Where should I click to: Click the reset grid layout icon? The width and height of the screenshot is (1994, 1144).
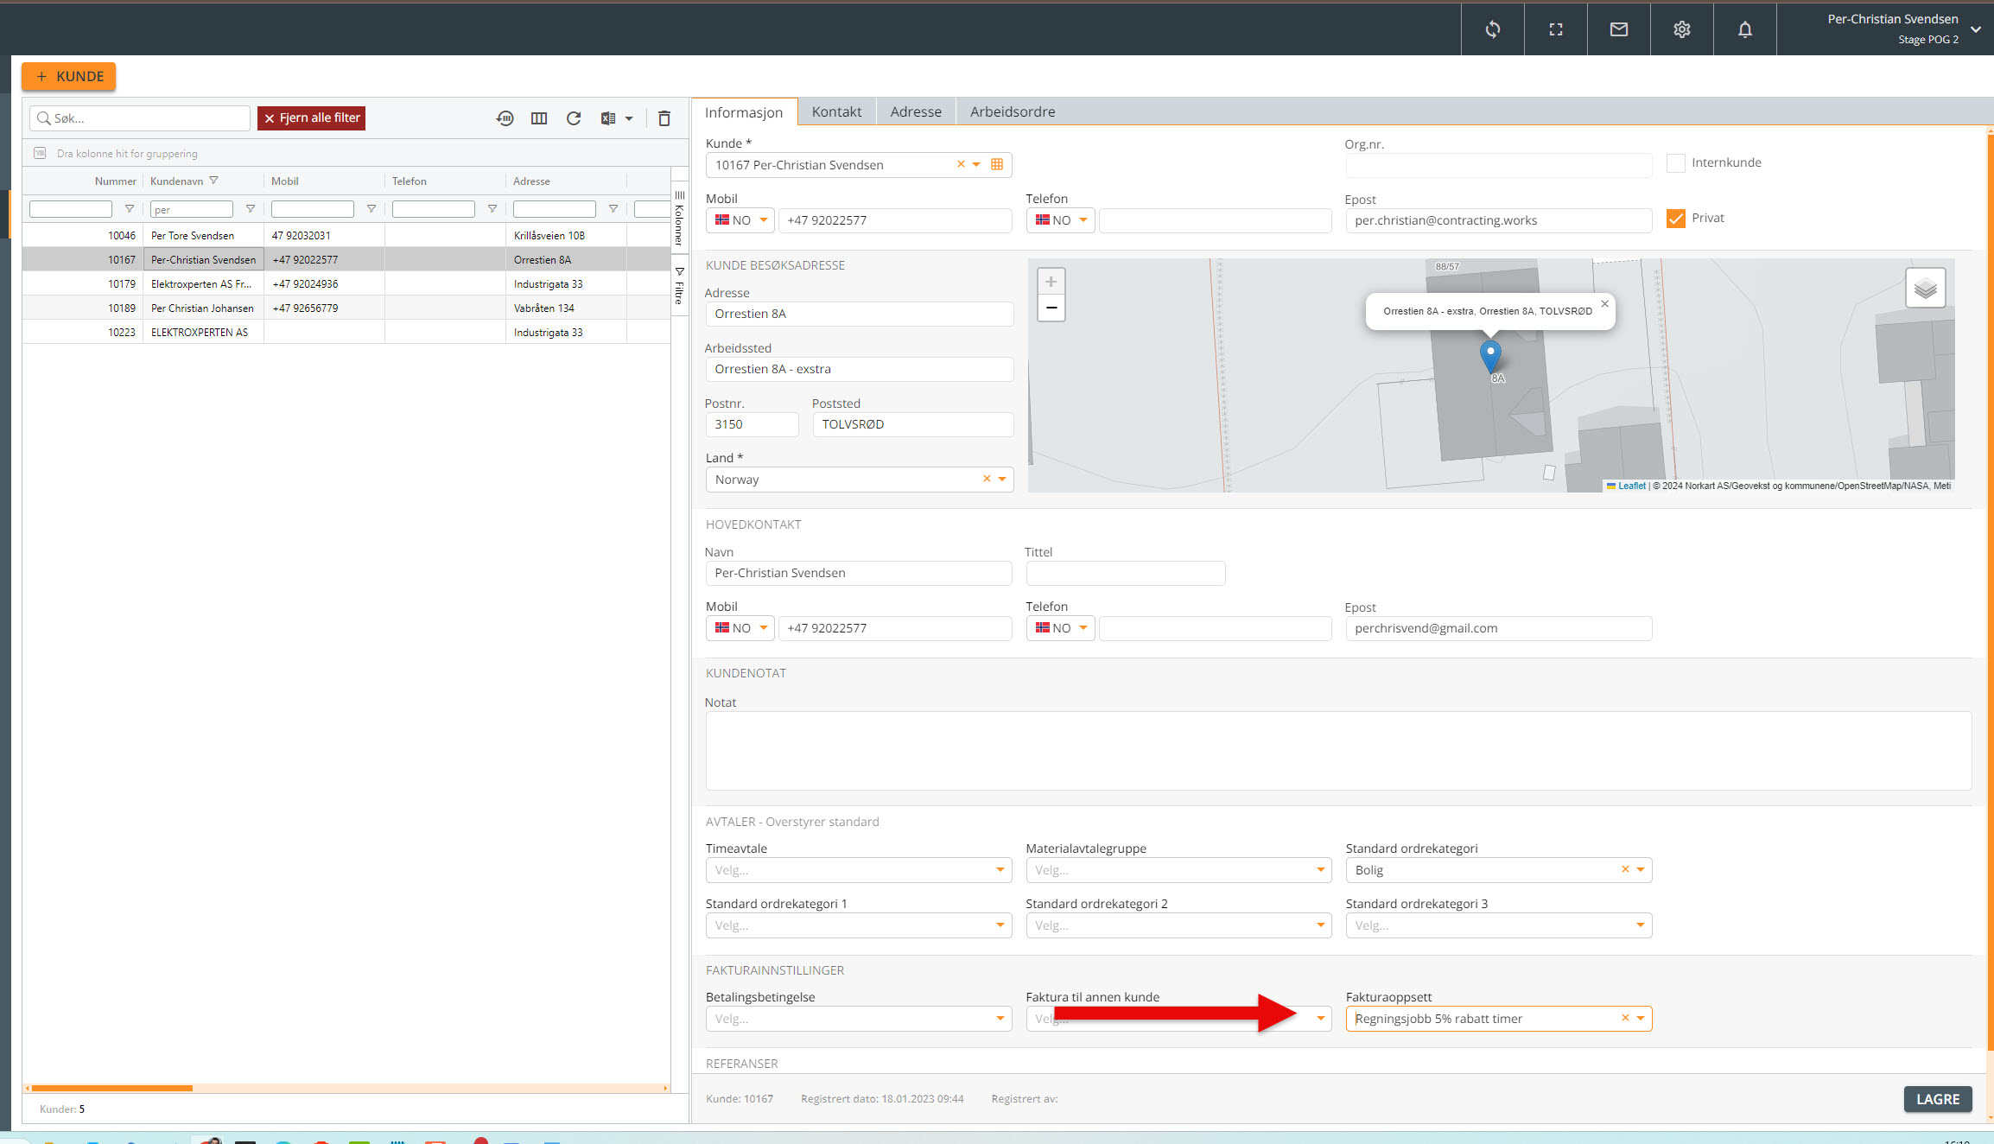[505, 118]
